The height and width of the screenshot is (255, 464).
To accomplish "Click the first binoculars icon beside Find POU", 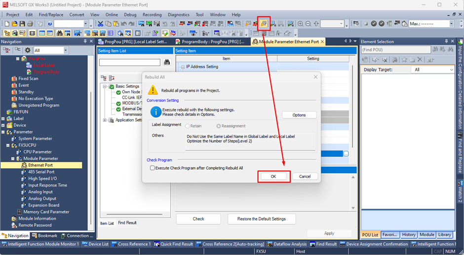I will (x=435, y=50).
